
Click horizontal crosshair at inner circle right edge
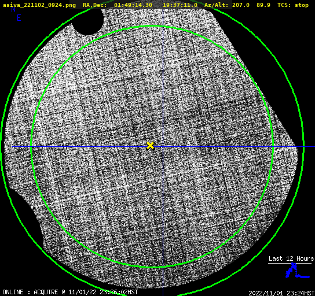point(273,147)
